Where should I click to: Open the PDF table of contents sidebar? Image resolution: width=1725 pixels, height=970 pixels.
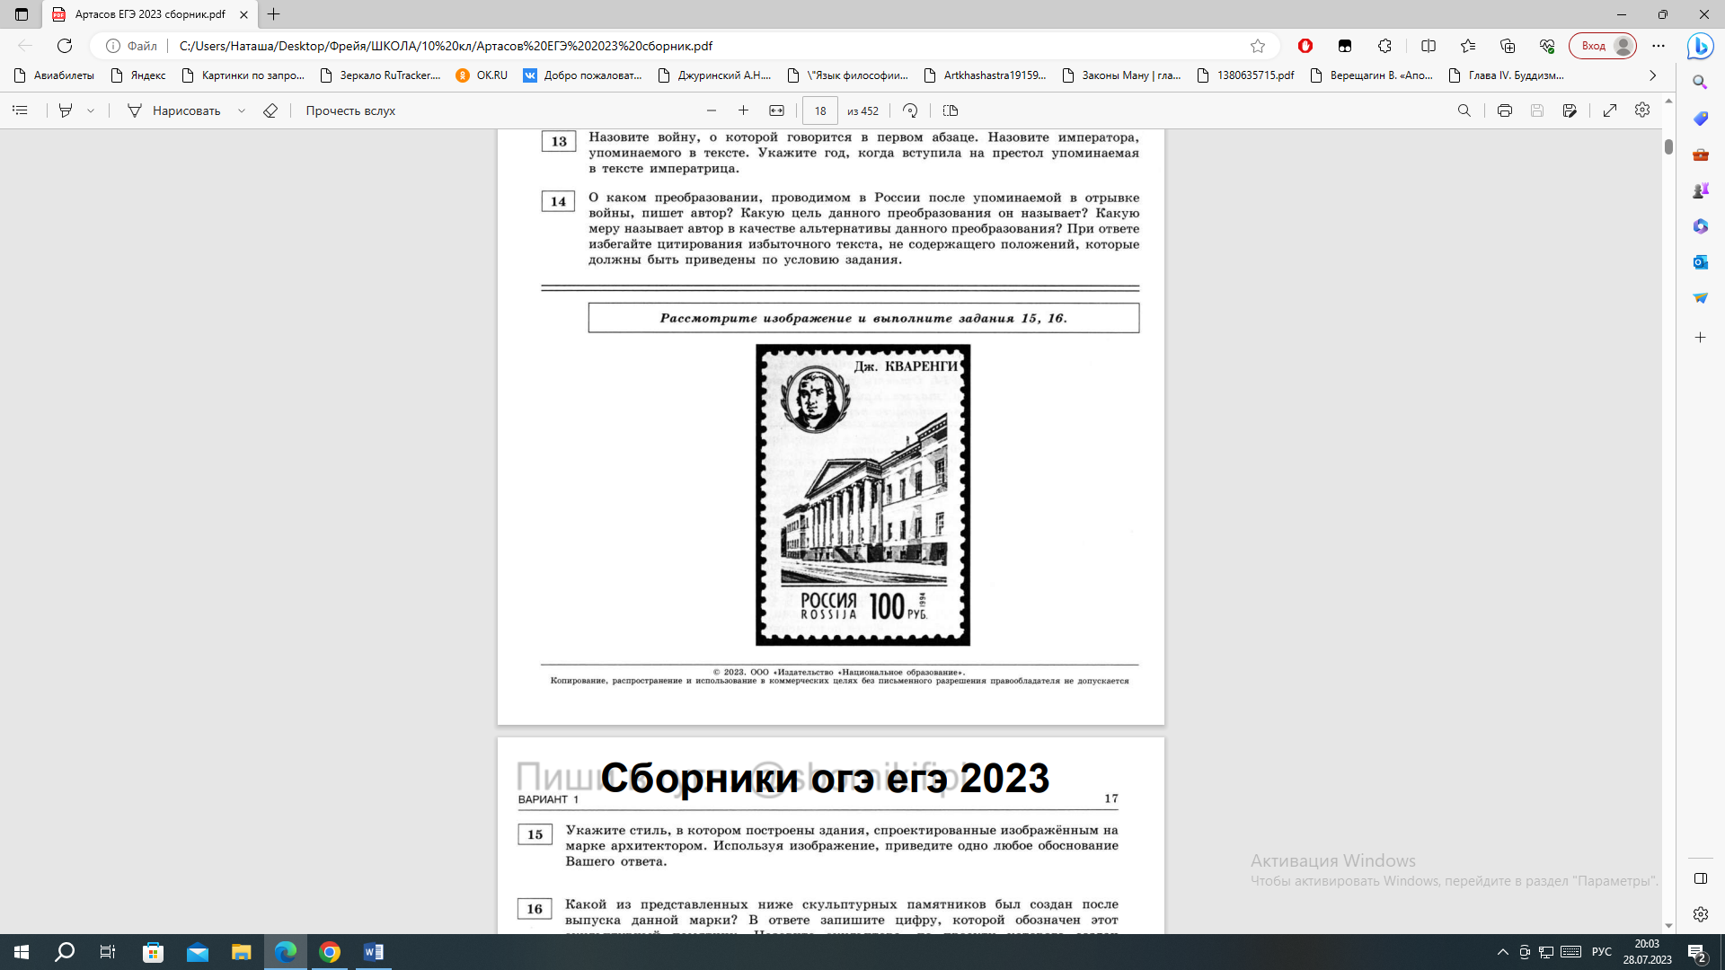click(x=21, y=110)
